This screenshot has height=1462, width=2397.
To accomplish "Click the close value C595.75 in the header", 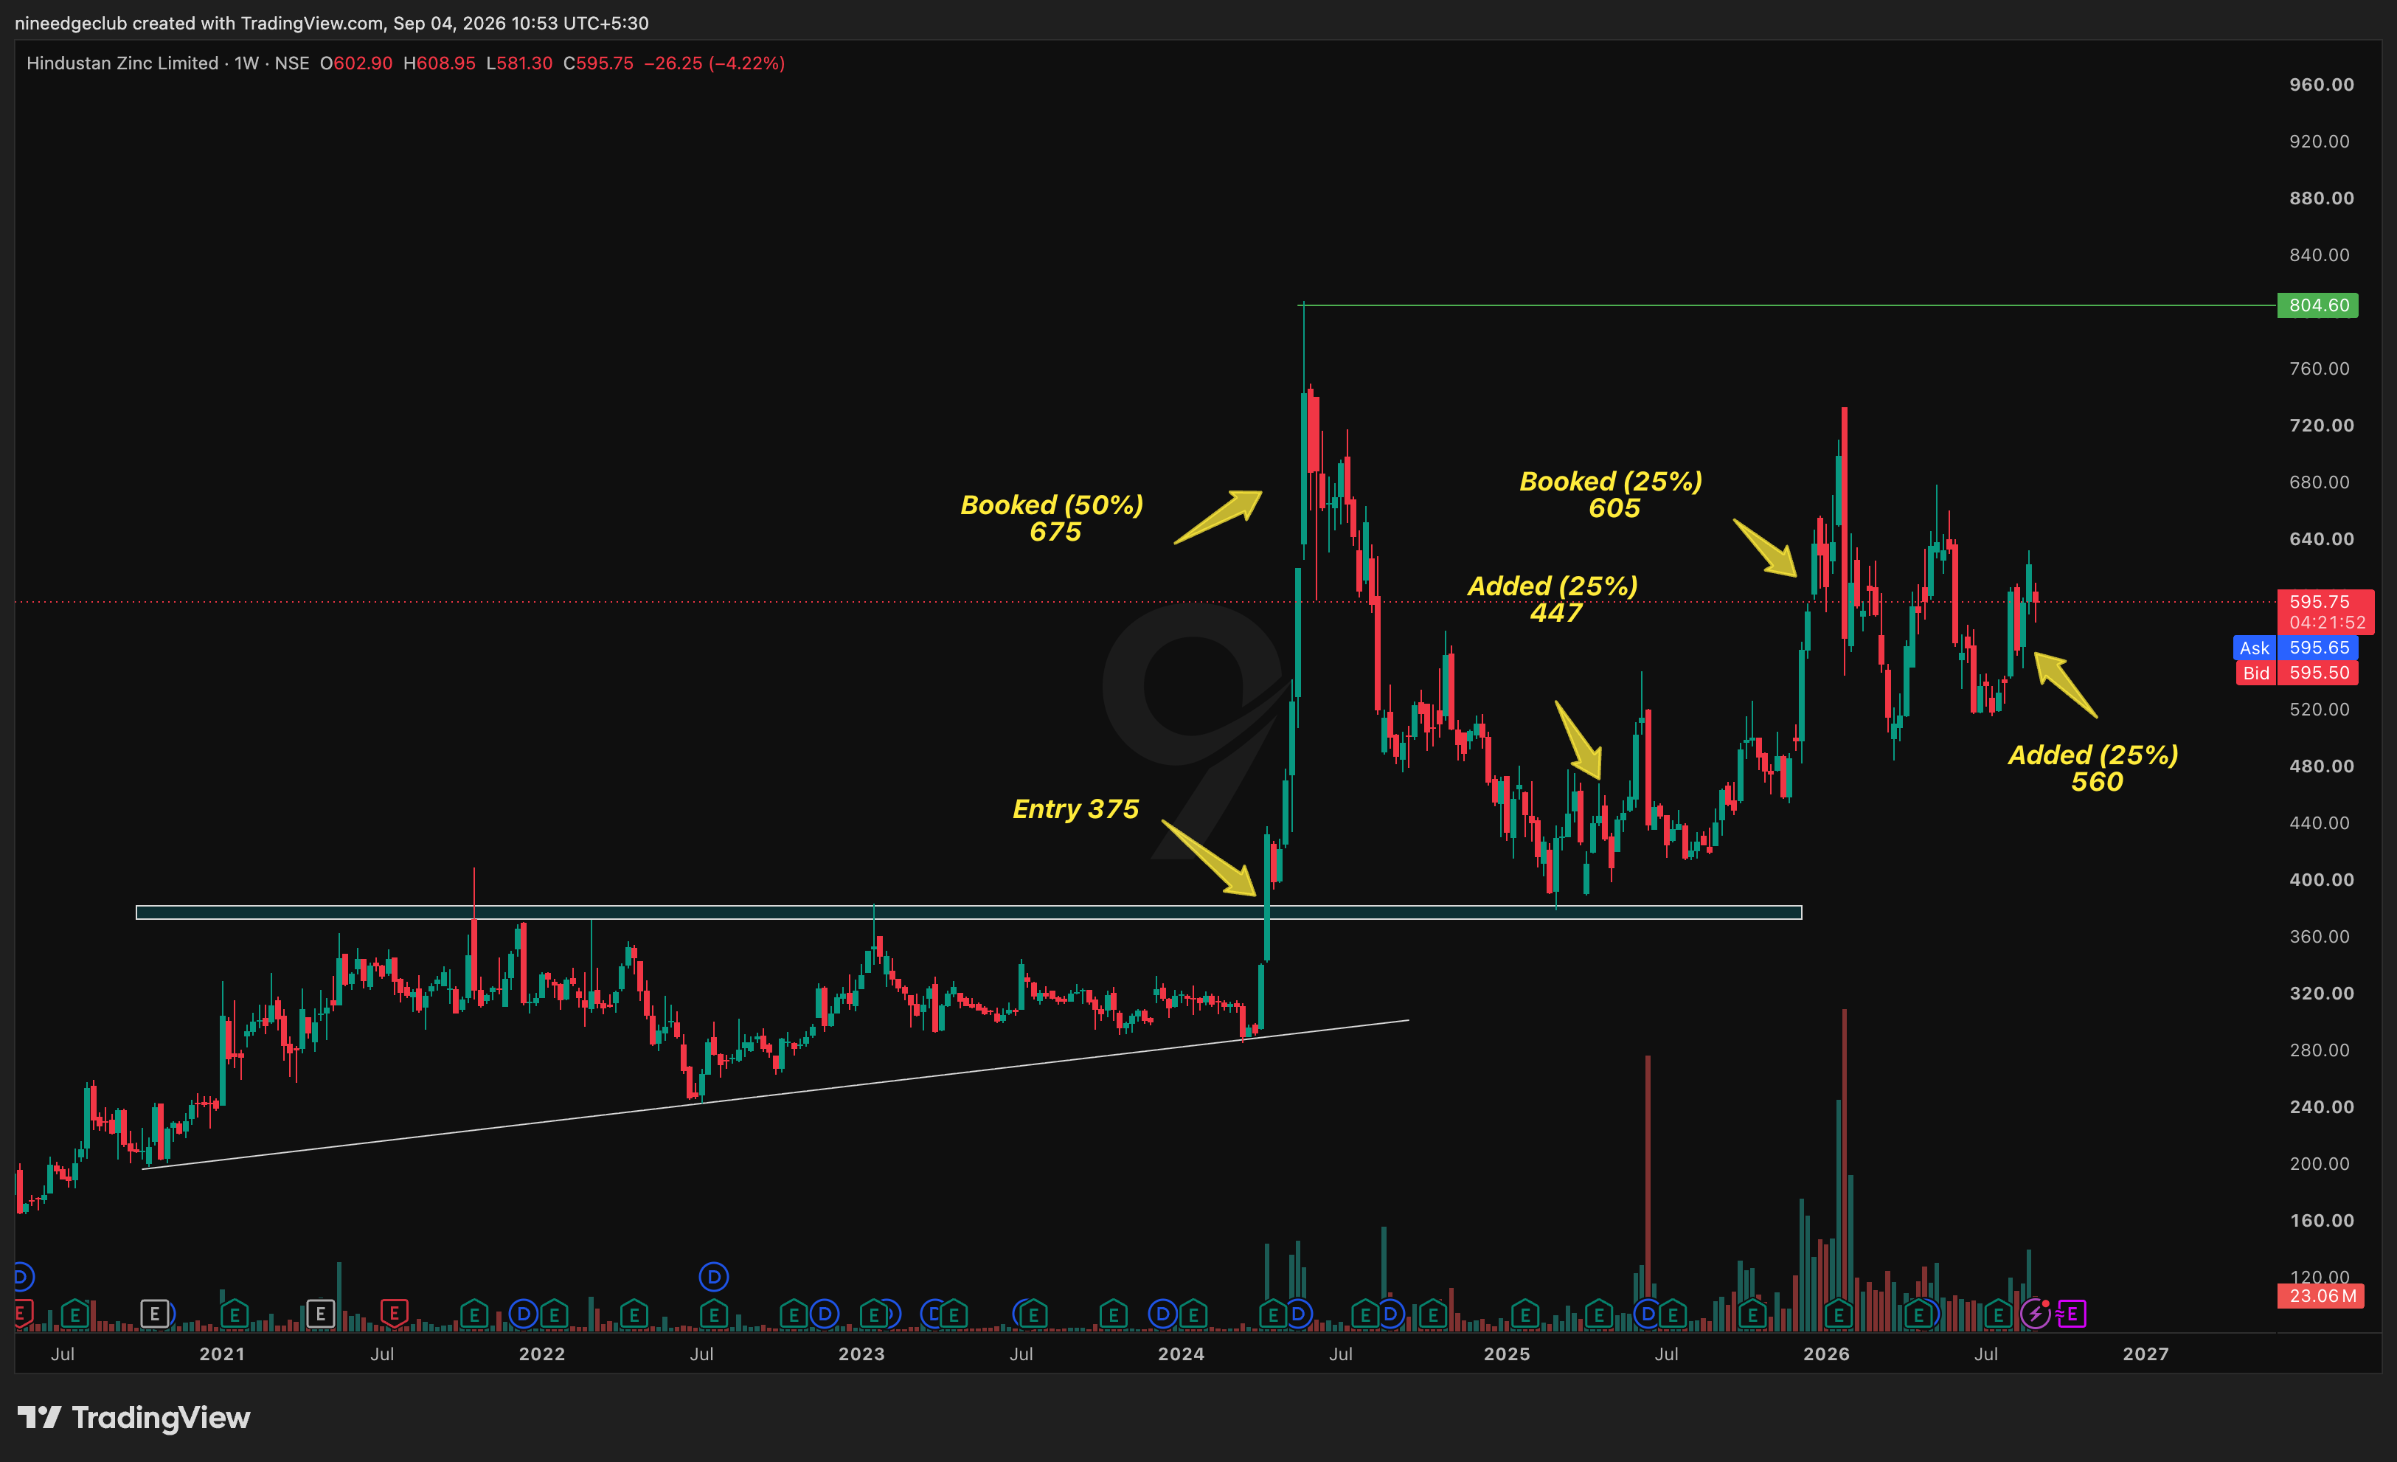I will [598, 63].
